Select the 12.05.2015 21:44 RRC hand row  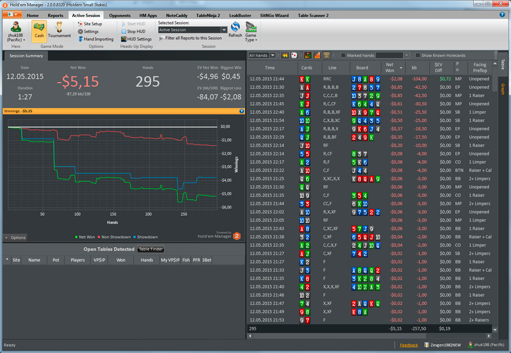[369, 79]
